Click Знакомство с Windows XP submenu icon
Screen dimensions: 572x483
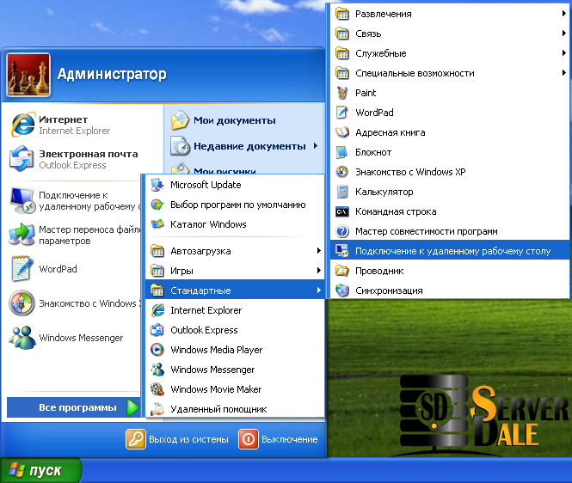342,172
